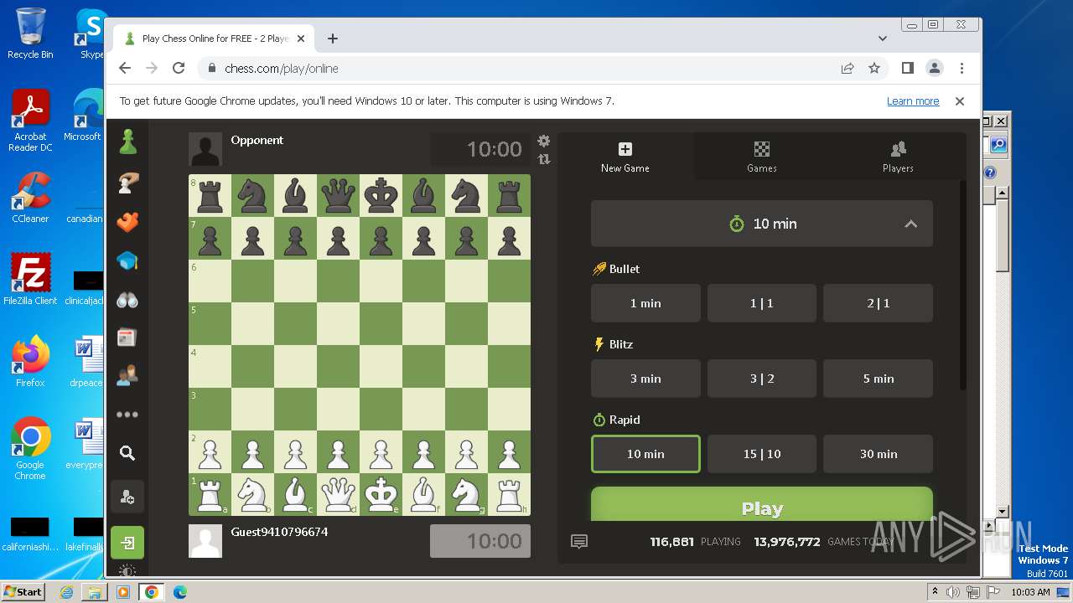The image size is (1073, 603).
Task: Click the green log in arrow icon
Action: [127, 543]
